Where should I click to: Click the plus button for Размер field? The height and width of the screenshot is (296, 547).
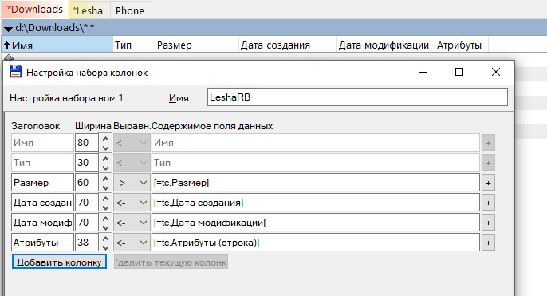[x=488, y=183]
